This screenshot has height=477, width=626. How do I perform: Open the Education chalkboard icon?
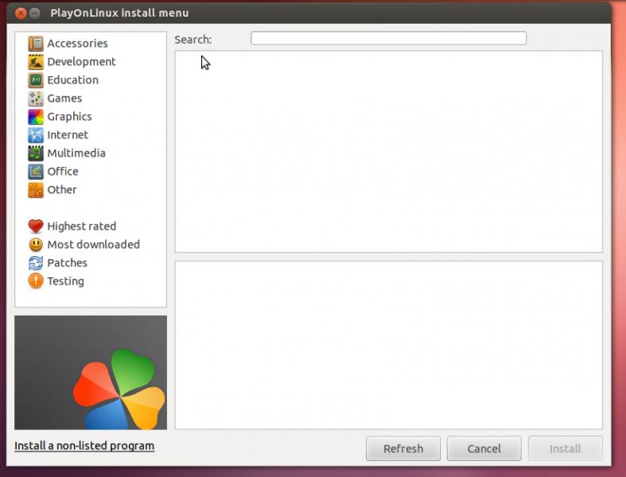pos(36,80)
